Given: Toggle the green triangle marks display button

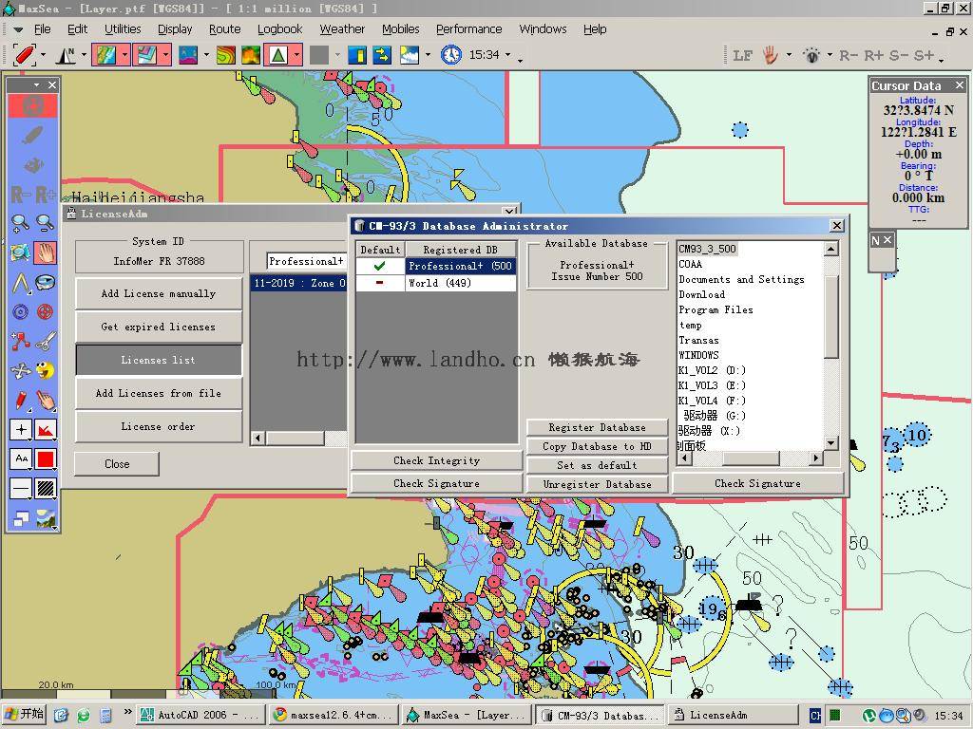Looking at the screenshot, I should pyautogui.click(x=278, y=55).
